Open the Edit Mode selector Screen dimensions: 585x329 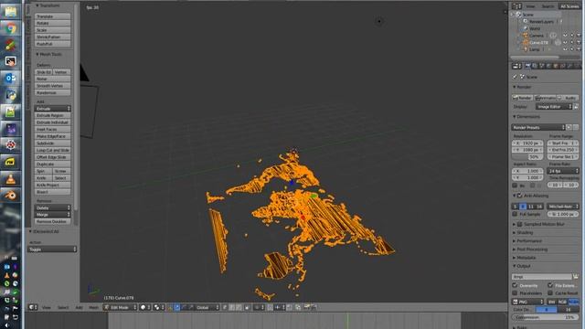point(120,307)
